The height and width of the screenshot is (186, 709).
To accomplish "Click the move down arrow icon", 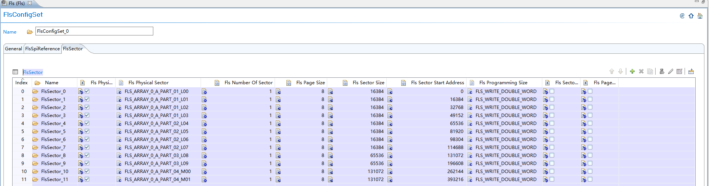I will click(x=621, y=71).
